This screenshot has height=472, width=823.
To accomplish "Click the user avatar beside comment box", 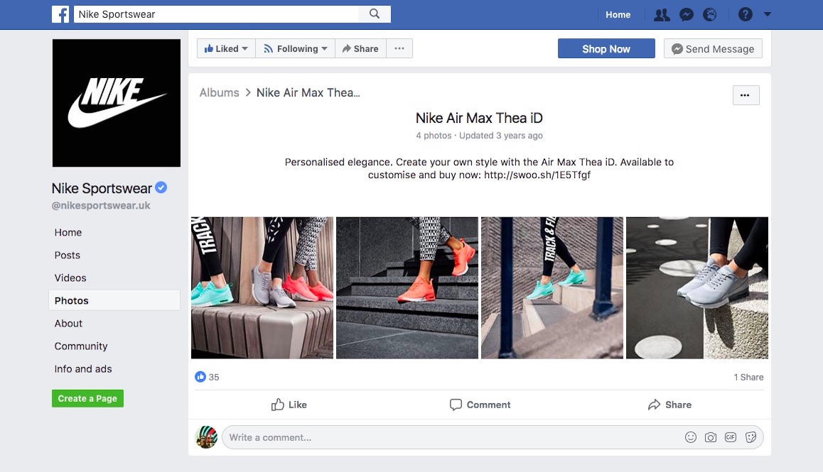I will click(206, 437).
